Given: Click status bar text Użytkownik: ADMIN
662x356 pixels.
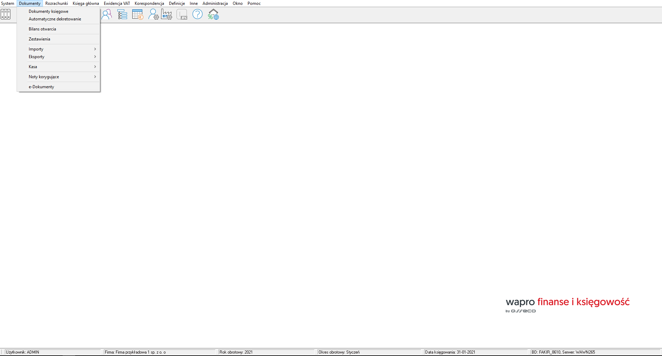Looking at the screenshot, I should [23, 352].
